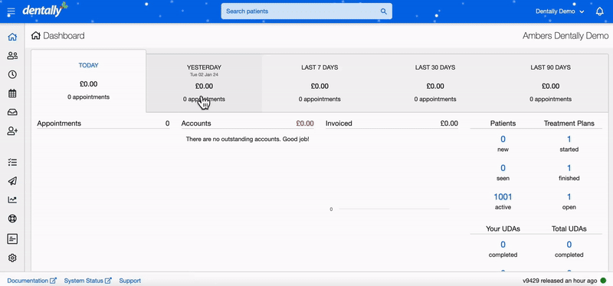Click the Appointments section heading

click(59, 123)
